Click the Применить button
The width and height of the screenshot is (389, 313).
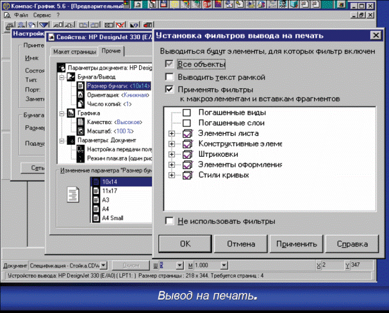click(297, 244)
